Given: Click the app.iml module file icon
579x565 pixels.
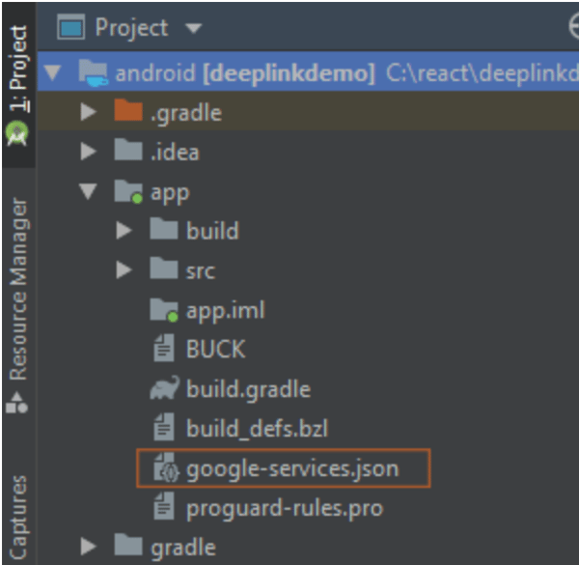Looking at the screenshot, I should [x=165, y=310].
